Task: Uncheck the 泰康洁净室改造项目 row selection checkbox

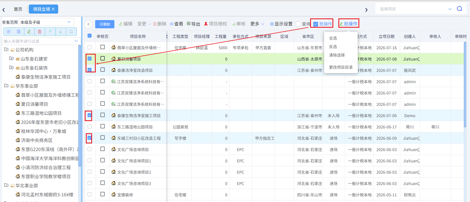Action: [90, 70]
